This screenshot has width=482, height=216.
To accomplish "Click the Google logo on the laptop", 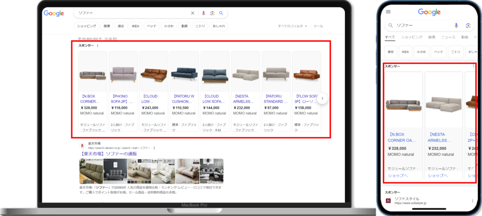I will pyautogui.click(x=54, y=13).
